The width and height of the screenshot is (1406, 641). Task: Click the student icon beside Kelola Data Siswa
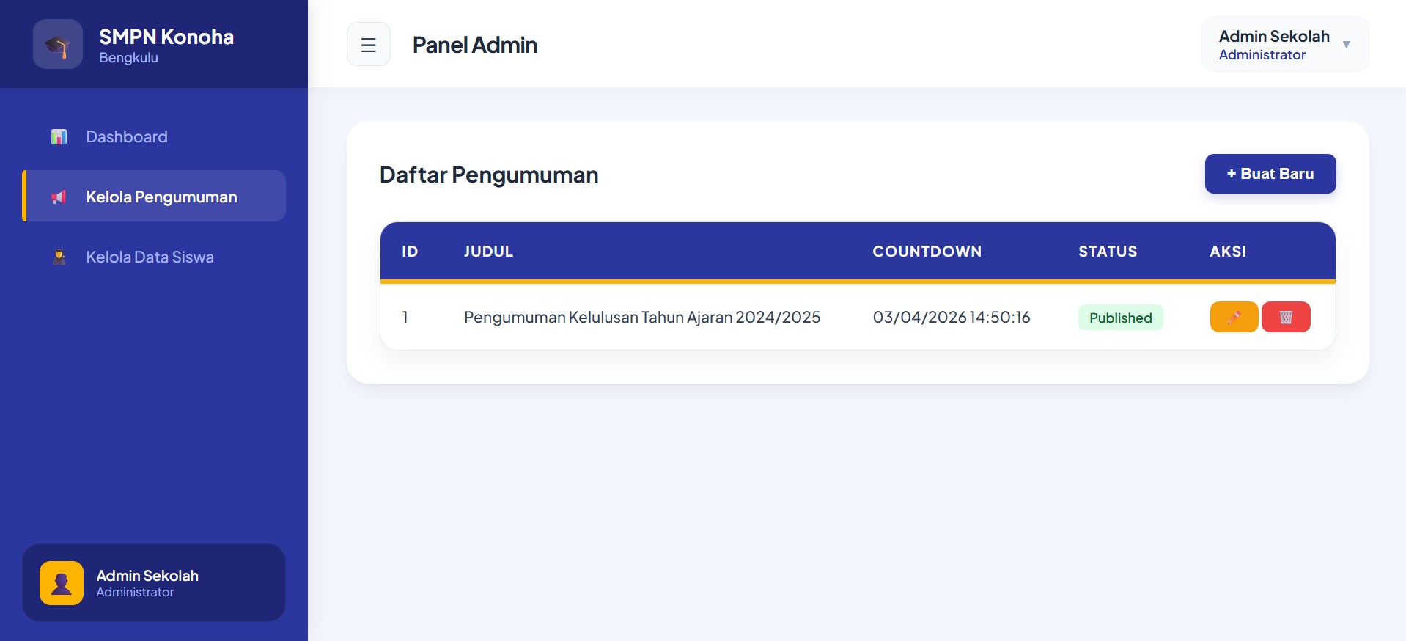[x=59, y=257]
